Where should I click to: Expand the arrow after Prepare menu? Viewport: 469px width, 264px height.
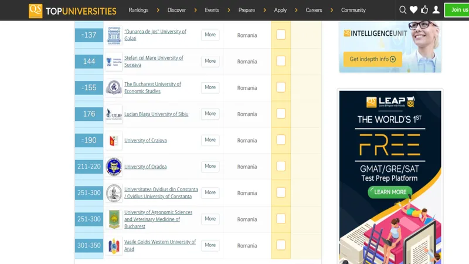click(x=265, y=10)
